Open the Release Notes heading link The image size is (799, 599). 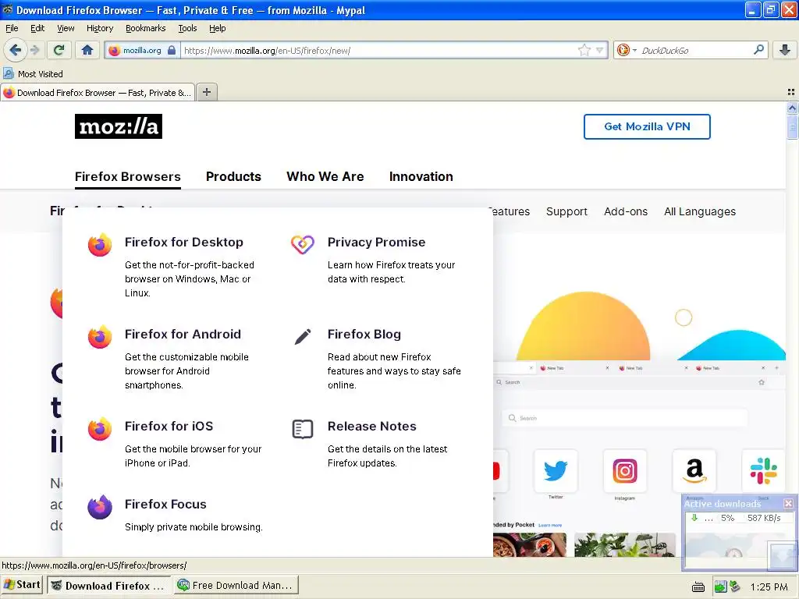[x=371, y=426]
